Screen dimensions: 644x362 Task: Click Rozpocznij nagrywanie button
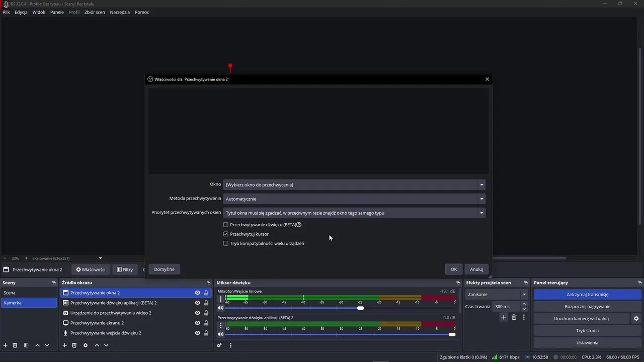587,307
